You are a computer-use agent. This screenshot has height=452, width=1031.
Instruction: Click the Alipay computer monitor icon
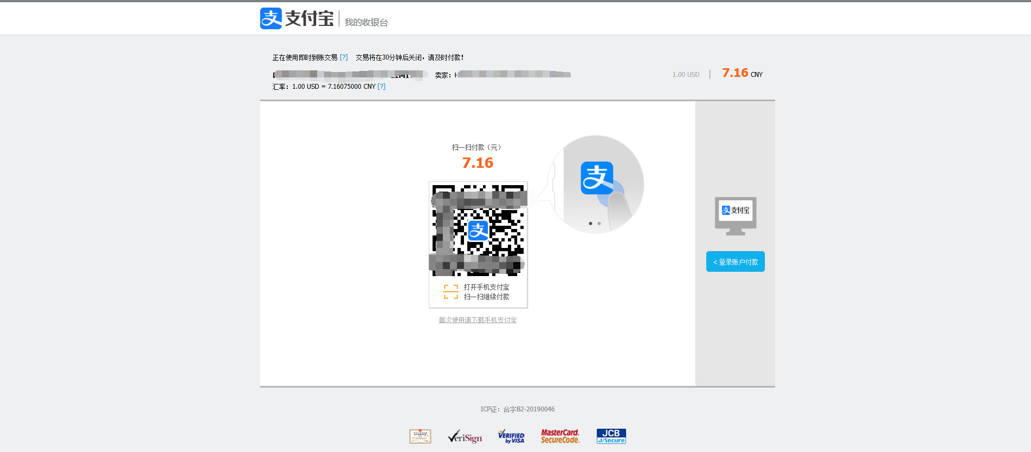[736, 216]
